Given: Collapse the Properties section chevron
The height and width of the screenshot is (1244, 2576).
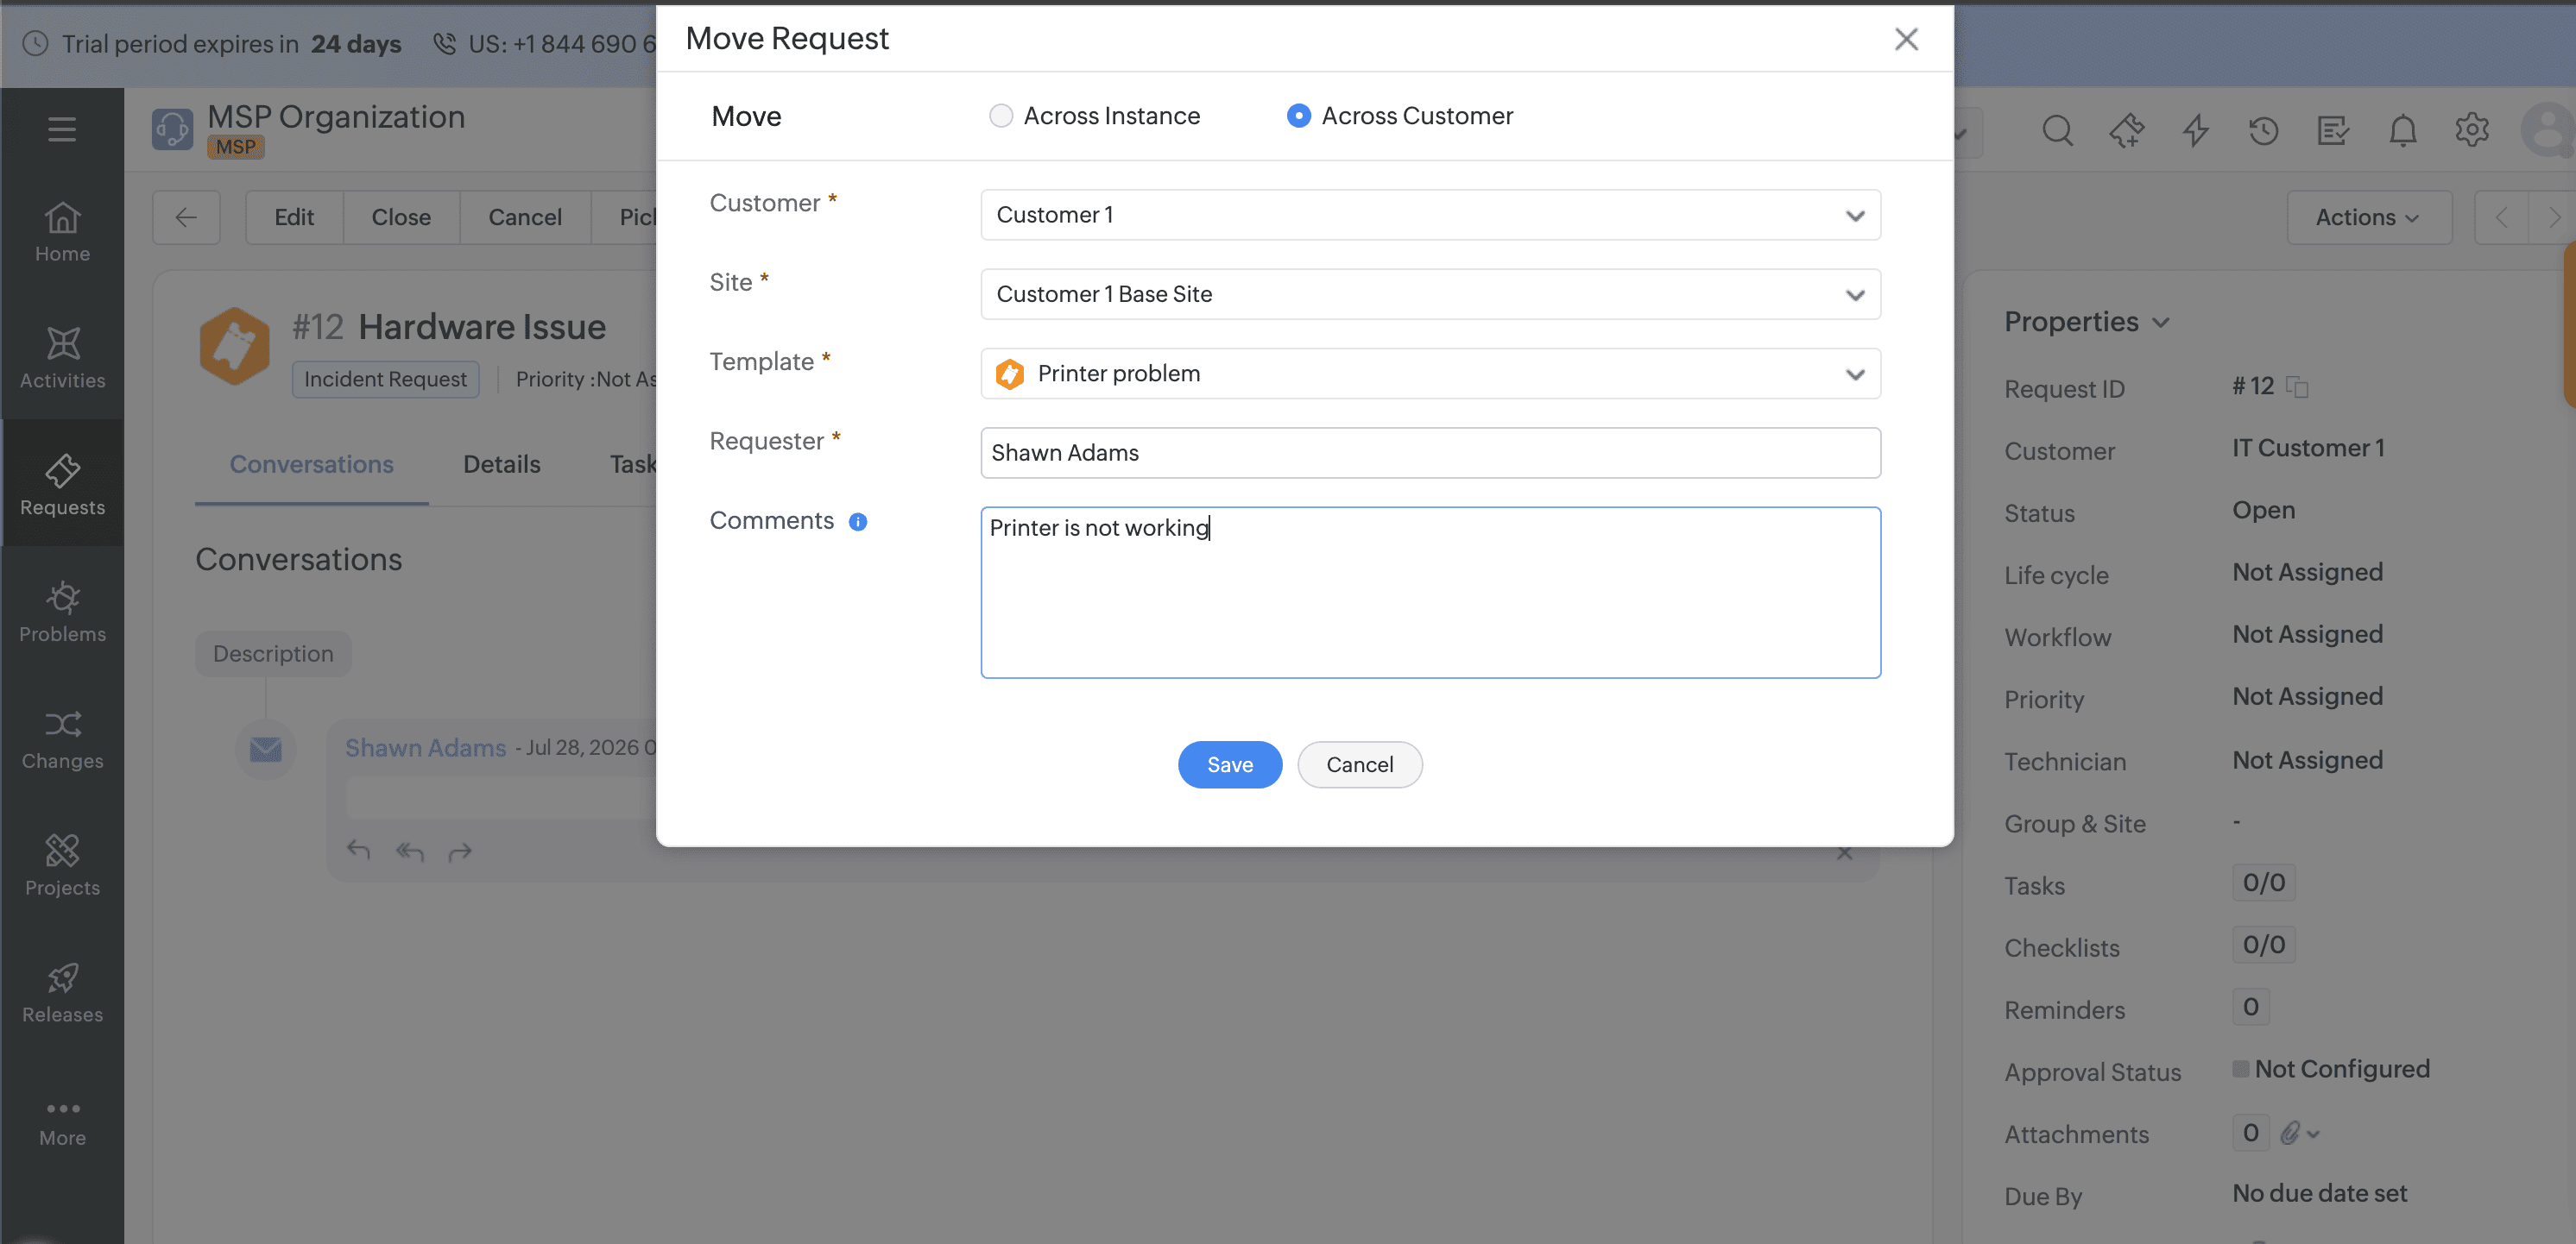Looking at the screenshot, I should click(2161, 323).
